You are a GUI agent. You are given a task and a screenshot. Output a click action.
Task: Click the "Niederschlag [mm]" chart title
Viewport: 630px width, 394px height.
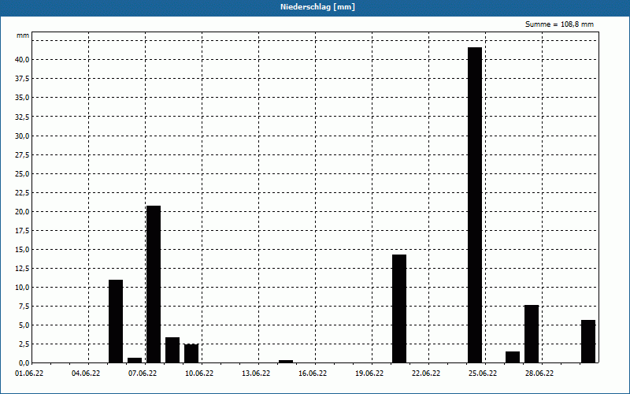click(x=317, y=7)
